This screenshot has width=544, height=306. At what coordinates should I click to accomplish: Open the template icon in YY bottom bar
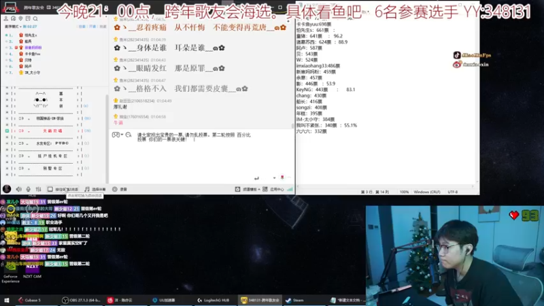tap(237, 189)
